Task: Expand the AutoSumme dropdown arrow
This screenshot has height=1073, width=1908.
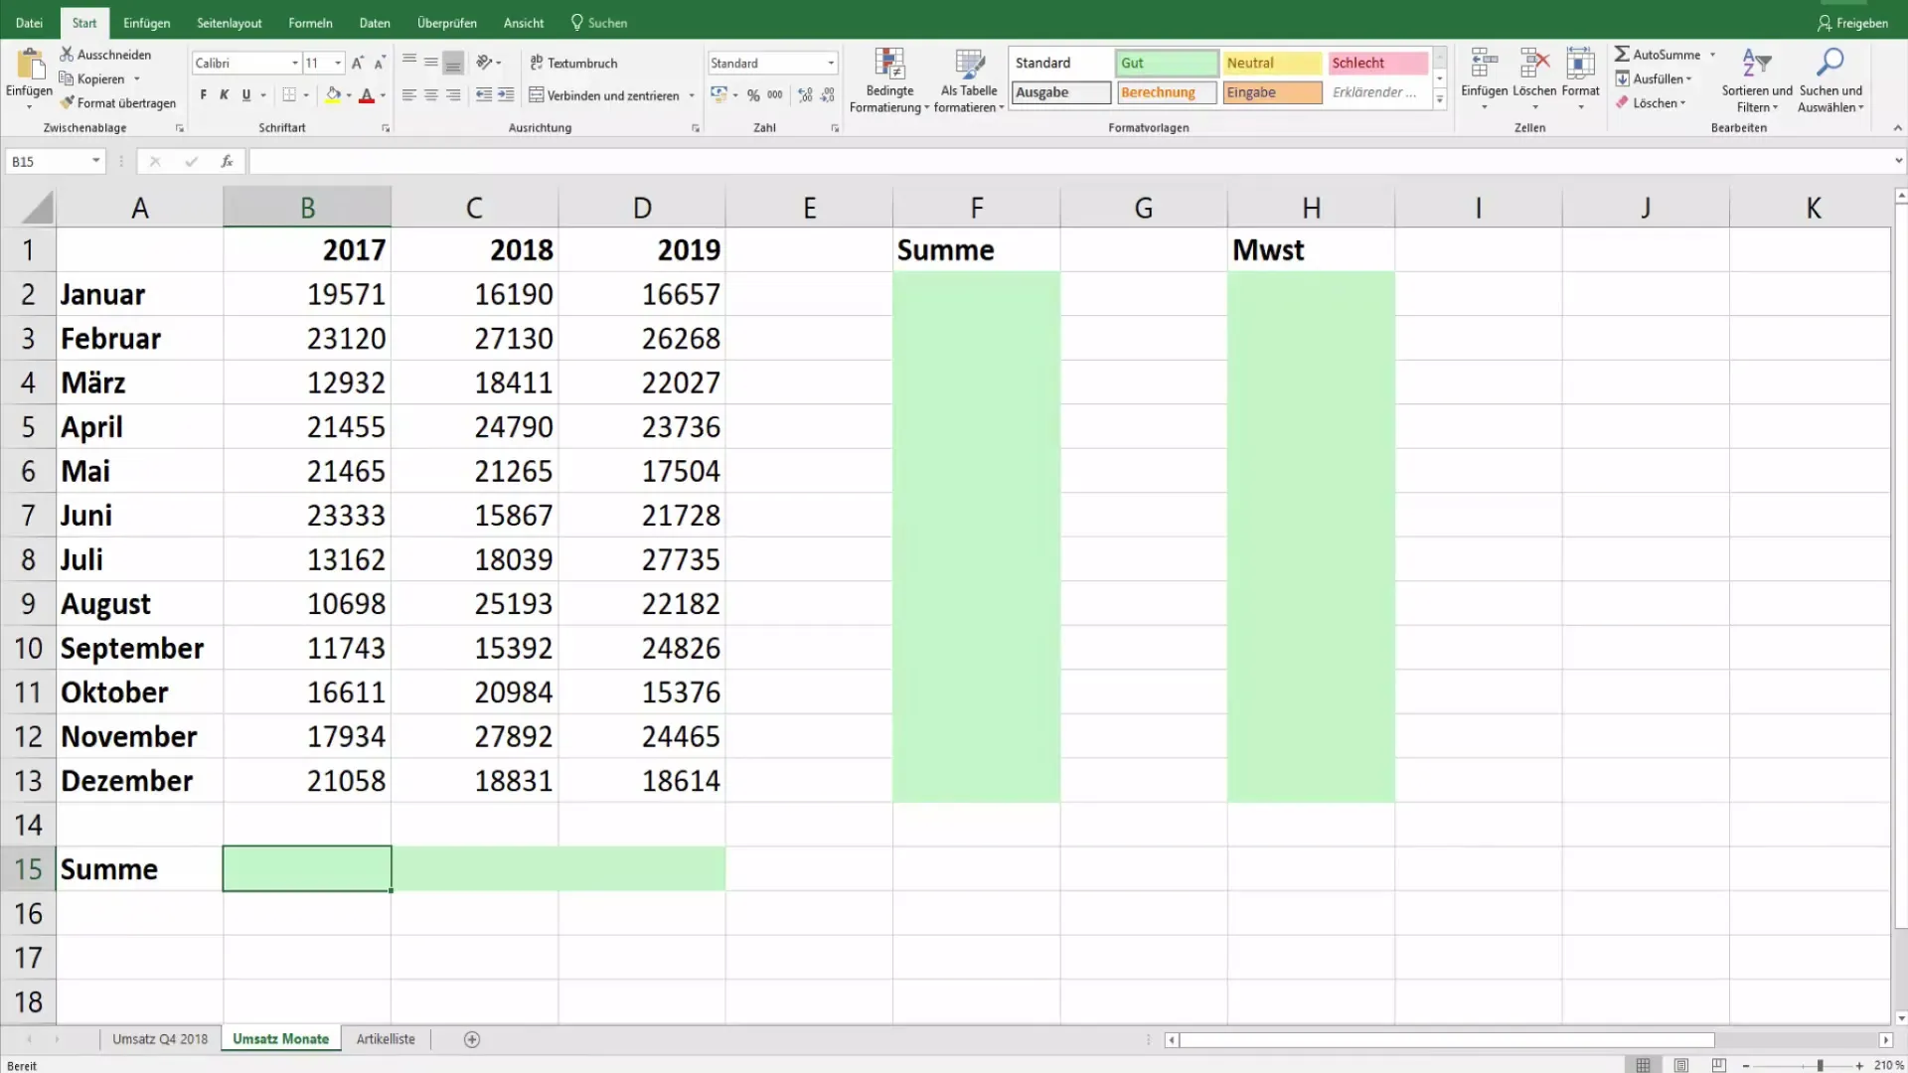Action: [1712, 55]
